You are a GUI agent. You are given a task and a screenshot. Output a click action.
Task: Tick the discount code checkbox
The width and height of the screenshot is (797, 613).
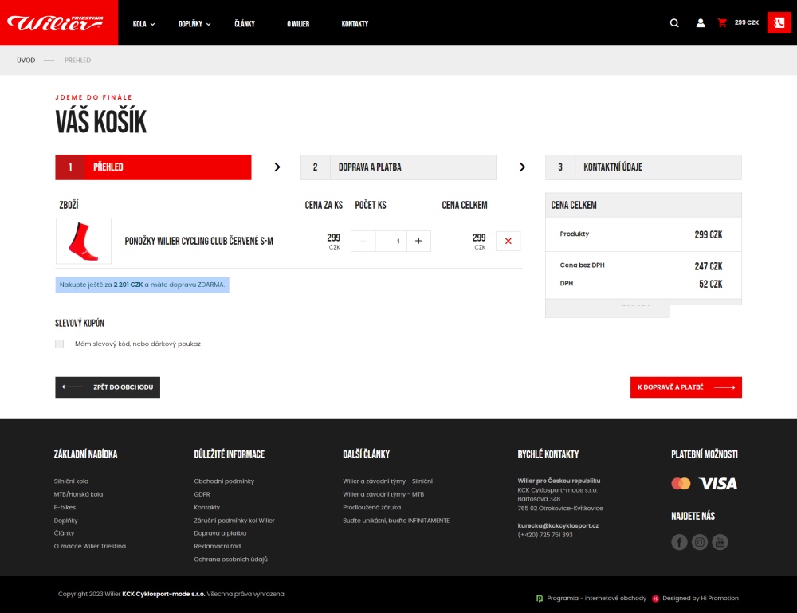click(x=60, y=344)
